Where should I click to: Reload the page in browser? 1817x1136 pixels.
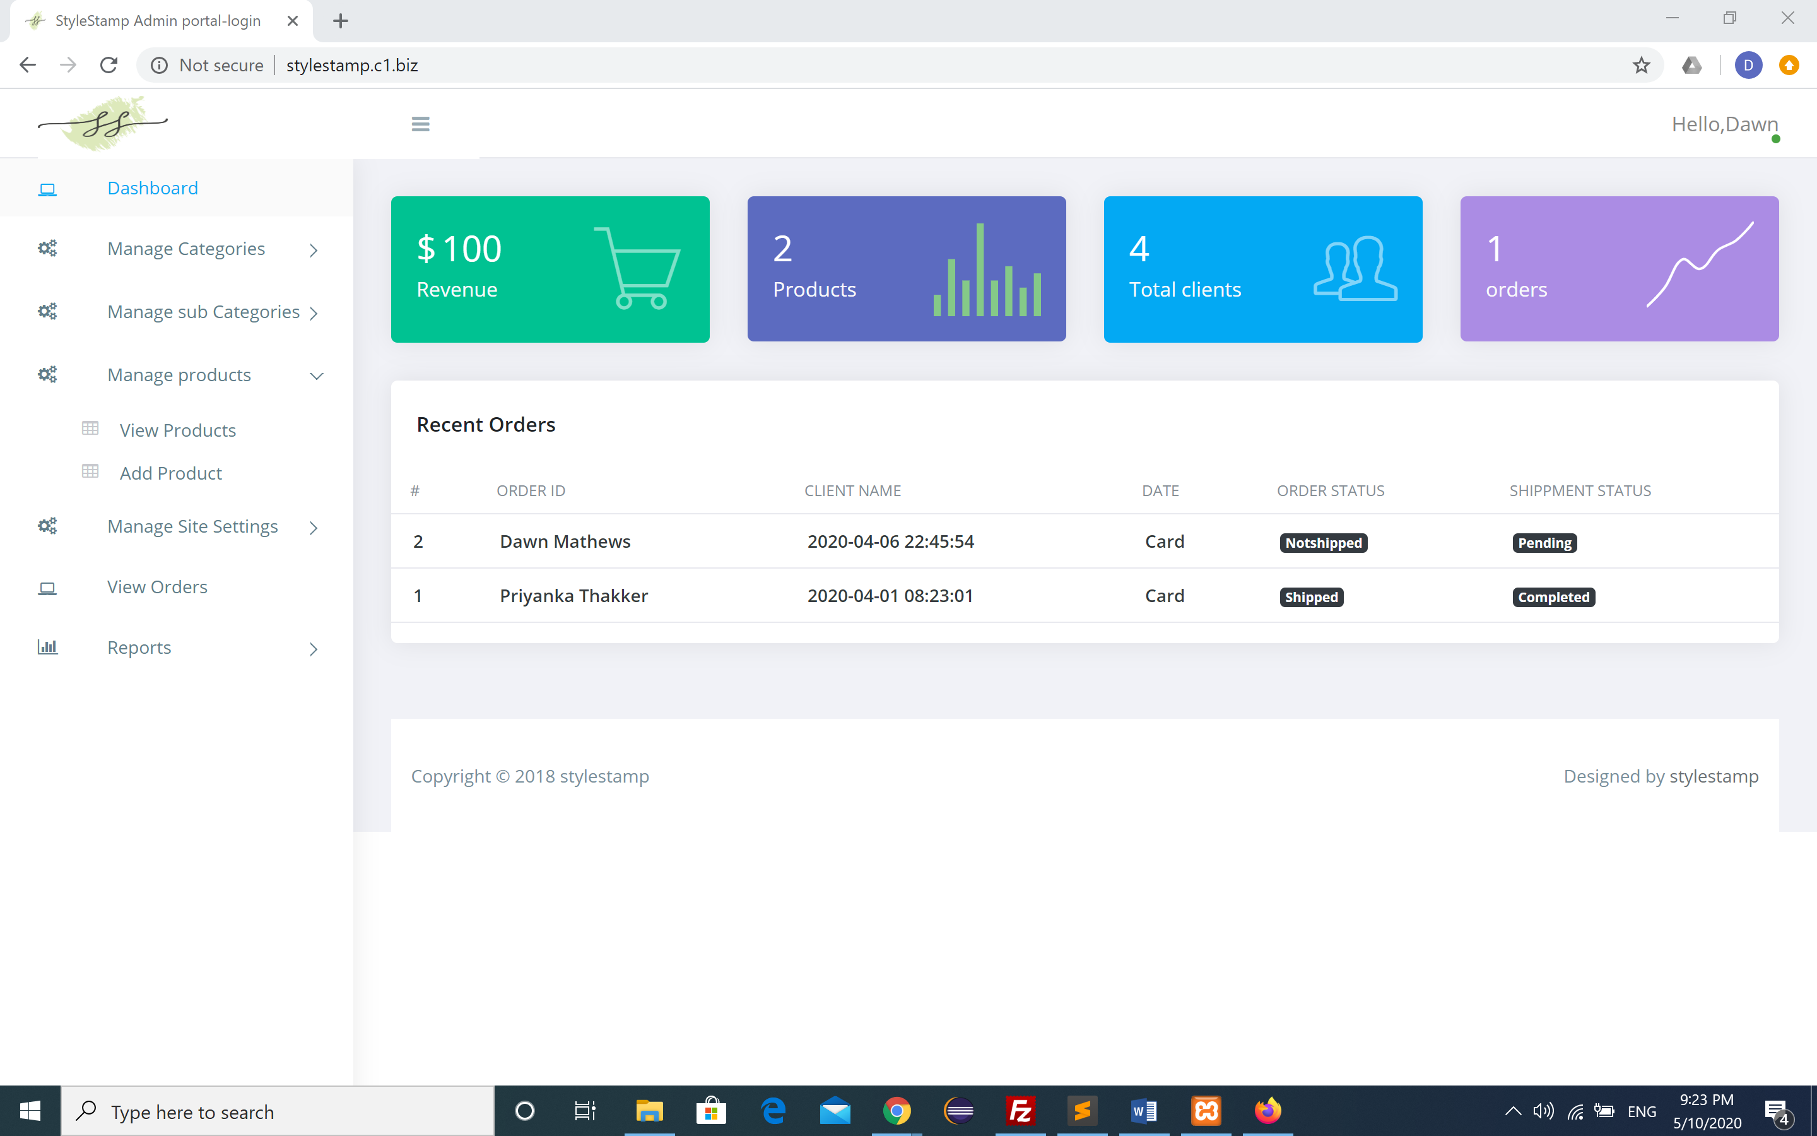click(109, 66)
